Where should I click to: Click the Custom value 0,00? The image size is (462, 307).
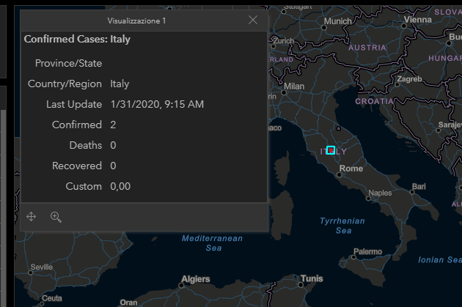[120, 186]
